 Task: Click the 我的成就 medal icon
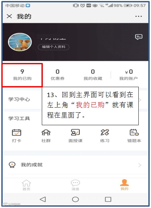click(12, 165)
